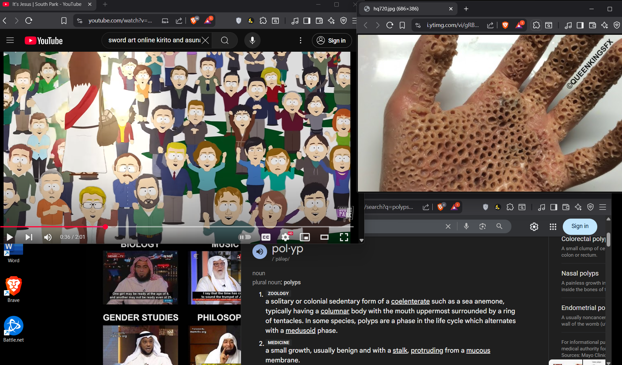The image size is (622, 365).
Task: Skip to next video in YouTube player
Action: click(x=29, y=237)
